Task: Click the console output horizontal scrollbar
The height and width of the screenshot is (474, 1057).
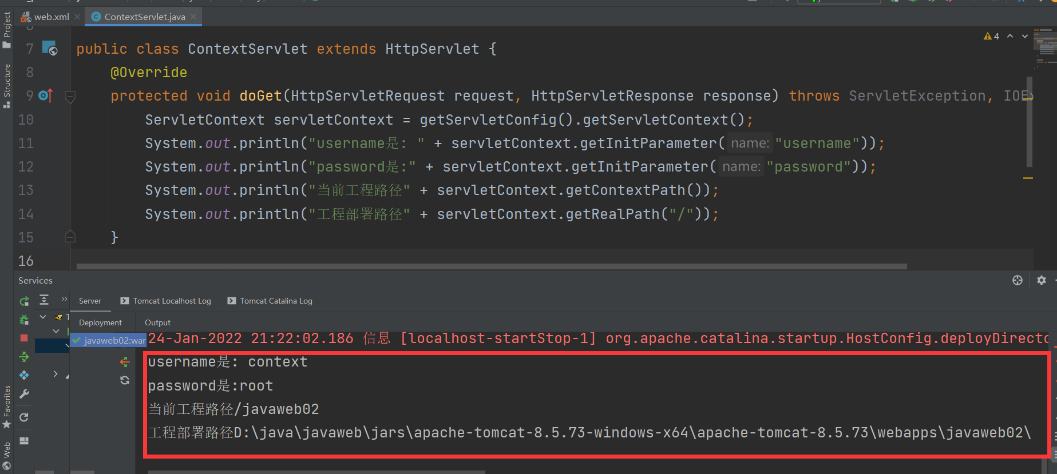Action: coord(316,472)
